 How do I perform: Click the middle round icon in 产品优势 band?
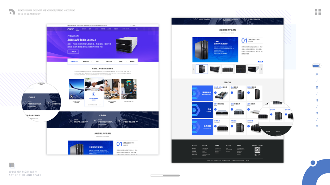click(95, 121)
